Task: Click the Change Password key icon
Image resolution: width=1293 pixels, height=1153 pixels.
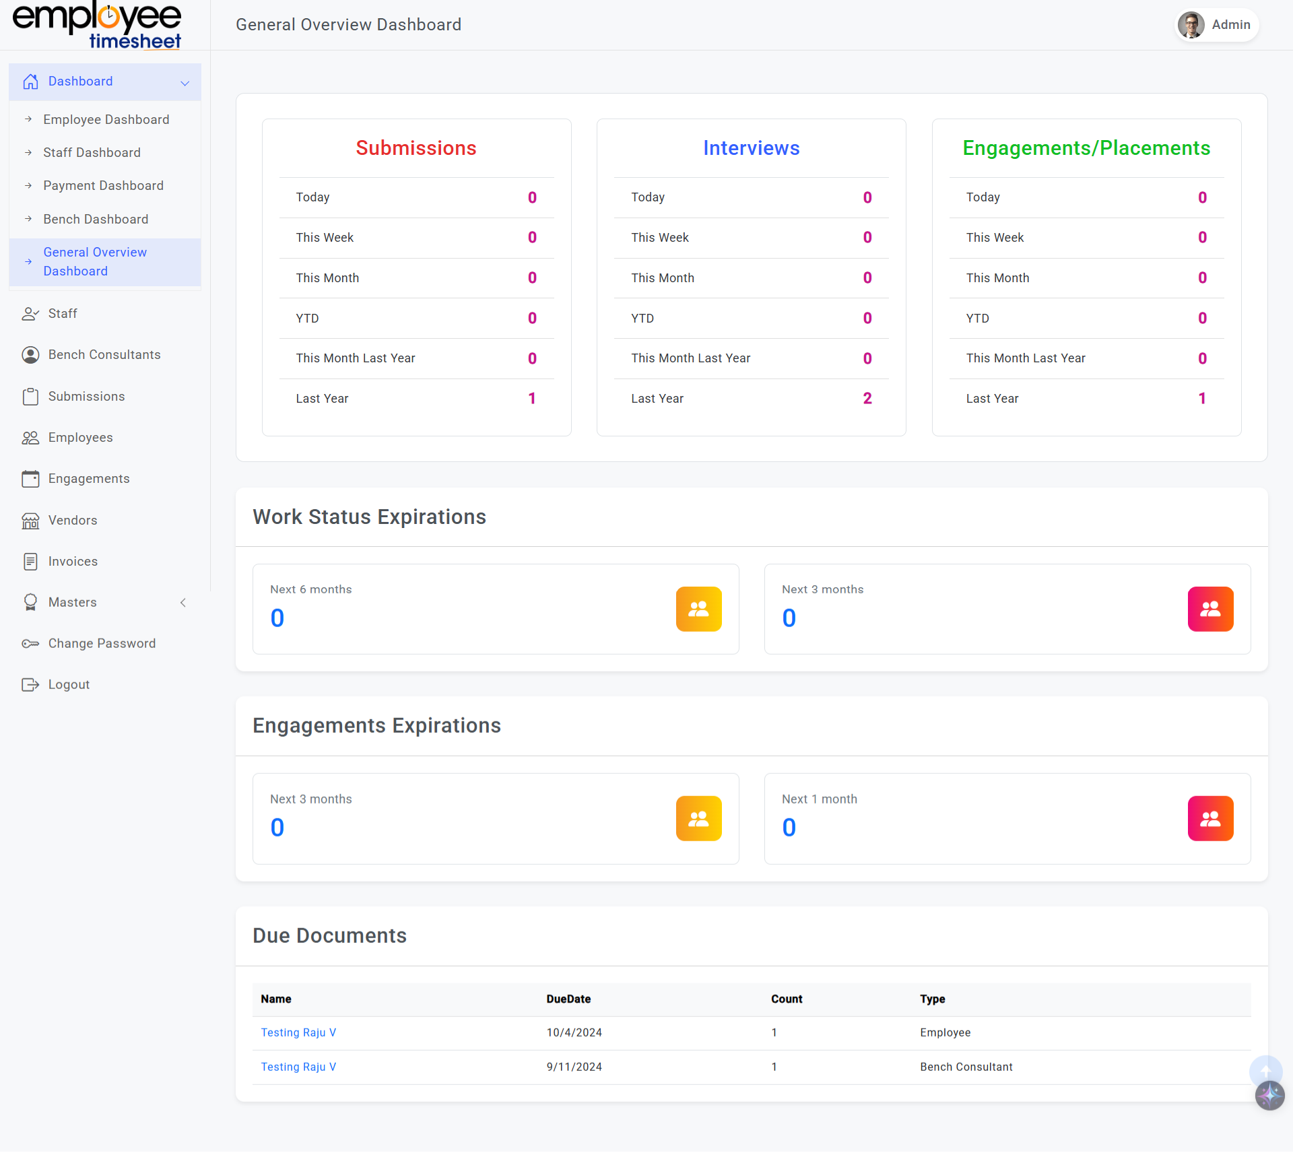Action: 30,644
